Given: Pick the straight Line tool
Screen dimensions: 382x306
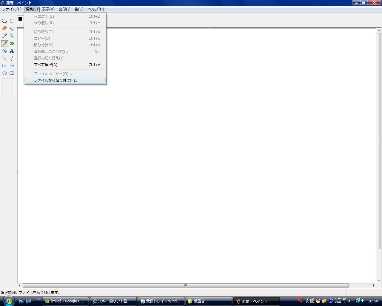Looking at the screenshot, I should tap(4, 58).
